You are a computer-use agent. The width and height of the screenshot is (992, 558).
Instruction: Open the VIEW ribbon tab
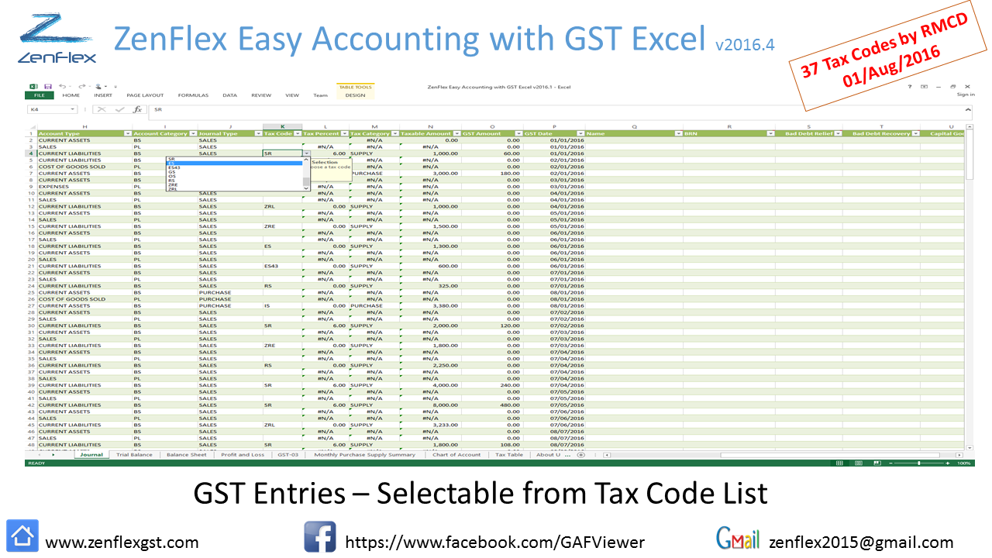point(292,95)
